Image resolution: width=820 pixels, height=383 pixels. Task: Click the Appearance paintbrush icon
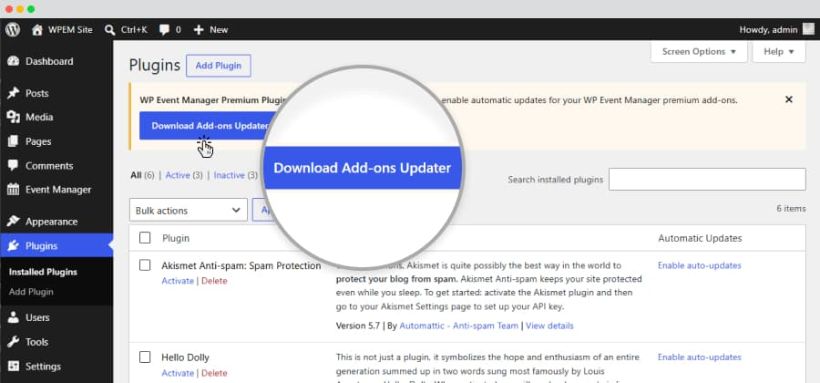[13, 222]
